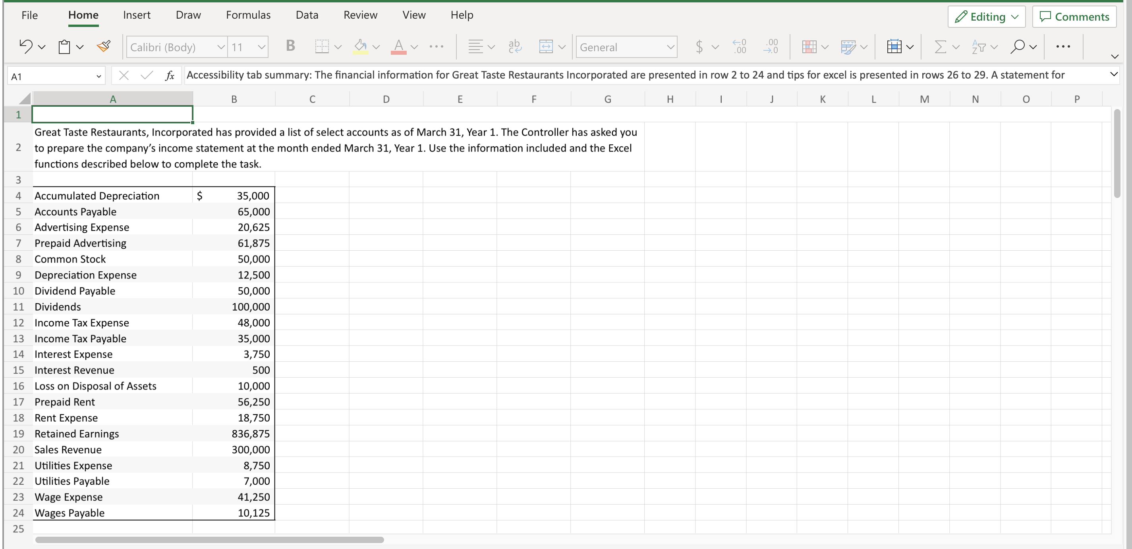Viewport: 1132px width, 549px height.
Task: Cancel entry with the X button
Action: (124, 75)
